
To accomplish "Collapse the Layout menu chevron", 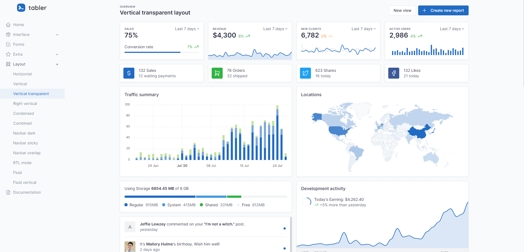I will coord(57,64).
